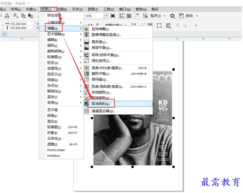The image size is (243, 193).
Task: Click the height field showing 181.504 mm
Action: click(x=21, y=28)
